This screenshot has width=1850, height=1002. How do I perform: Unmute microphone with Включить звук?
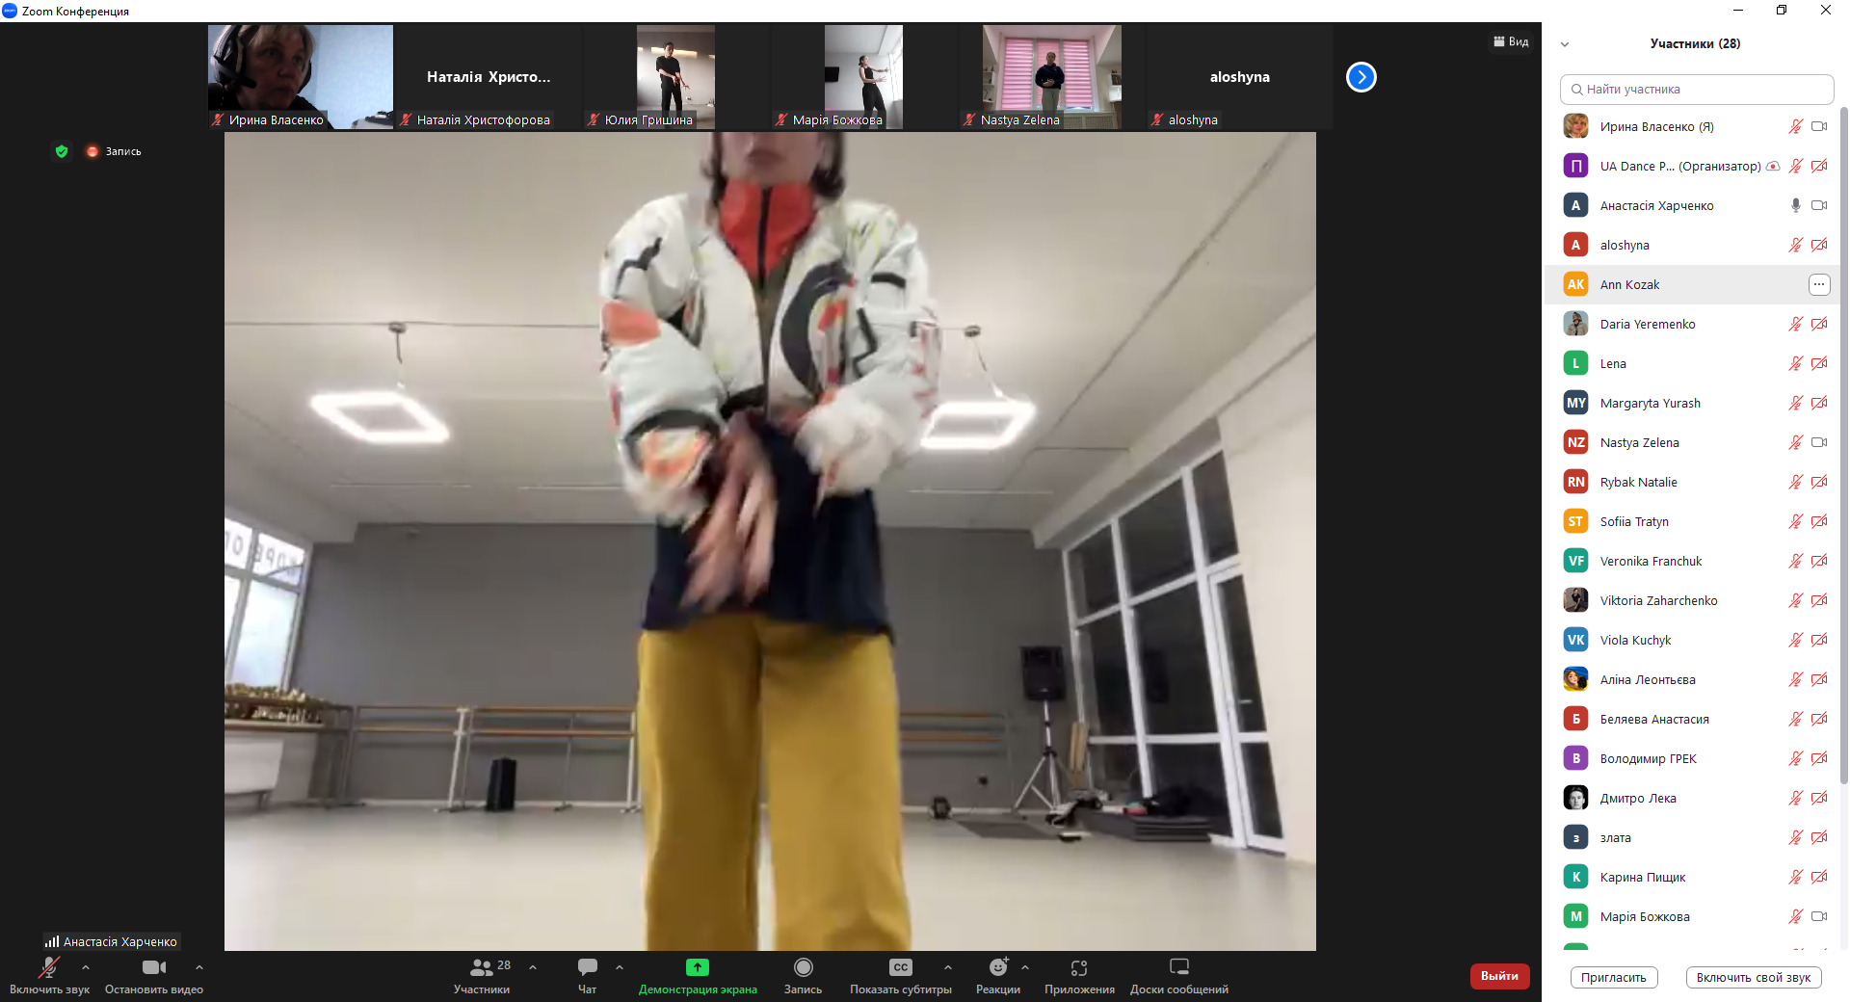49,975
